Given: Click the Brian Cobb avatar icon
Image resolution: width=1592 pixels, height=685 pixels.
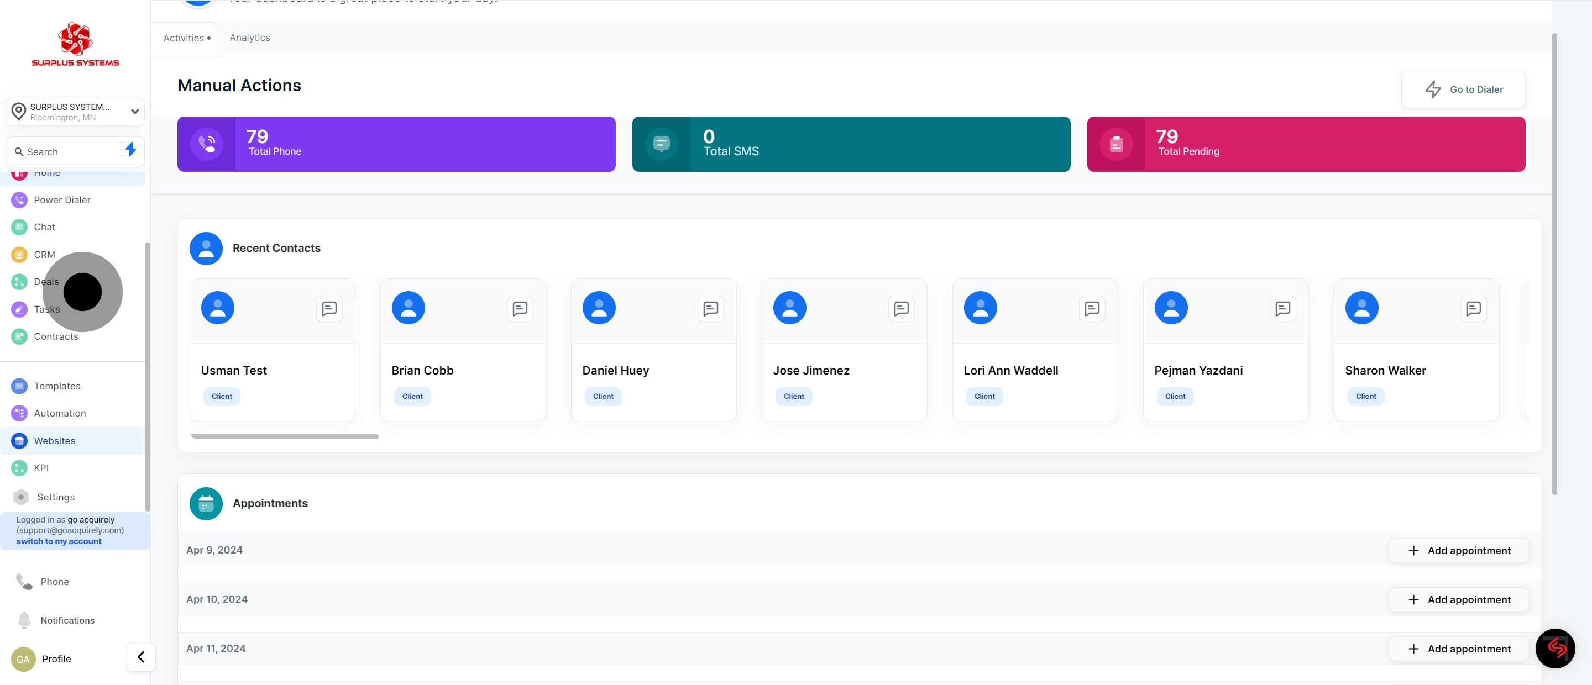Looking at the screenshot, I should pos(409,308).
